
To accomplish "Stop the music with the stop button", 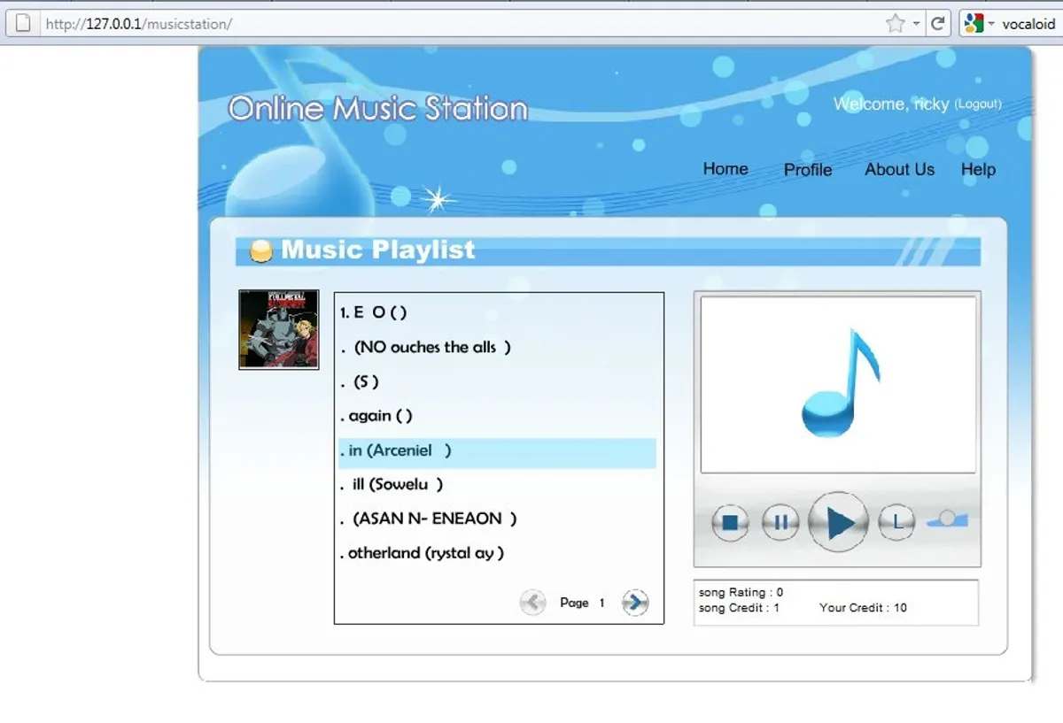I will (730, 523).
